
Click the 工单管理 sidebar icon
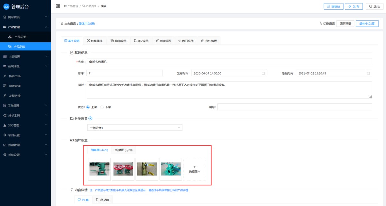point(5,105)
